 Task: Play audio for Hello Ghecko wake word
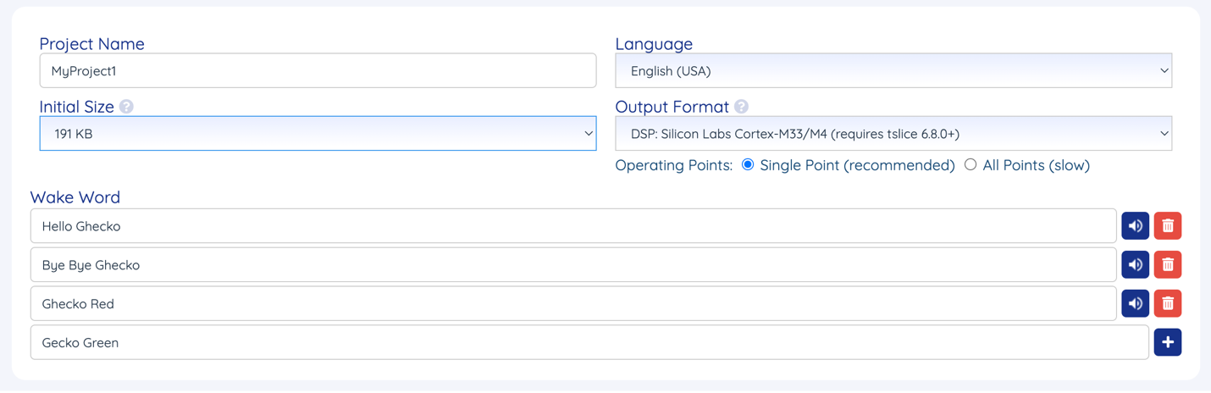1135,226
